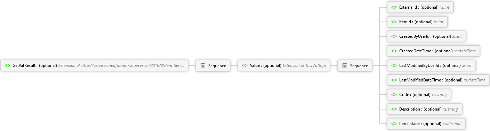Click the first Sequence label
Image resolution: width=490 pixels, height=131 pixels.
(217, 66)
